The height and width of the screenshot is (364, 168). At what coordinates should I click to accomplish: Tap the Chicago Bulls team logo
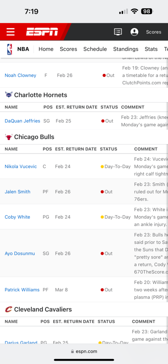point(9,137)
